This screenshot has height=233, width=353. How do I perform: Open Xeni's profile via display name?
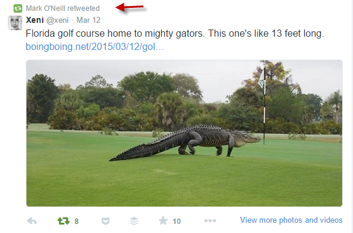(35, 20)
